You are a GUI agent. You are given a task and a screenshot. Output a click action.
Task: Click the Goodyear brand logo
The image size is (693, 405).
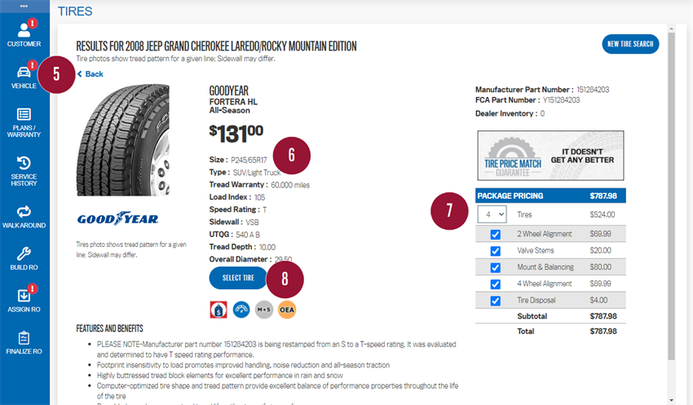118,218
